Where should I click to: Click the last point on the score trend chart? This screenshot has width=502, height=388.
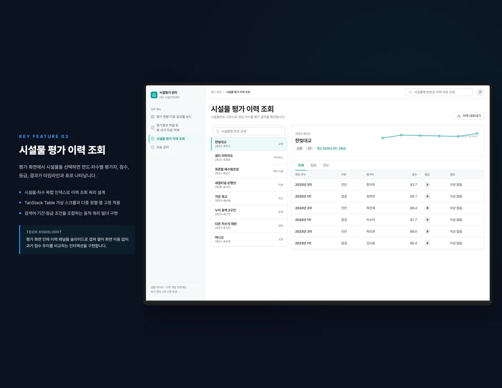[477, 134]
